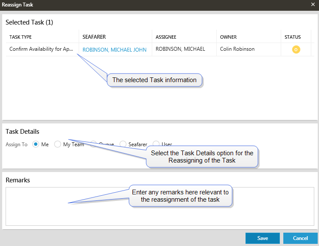The image size is (319, 246).
Task: Close the Reassign Task dialog
Action: click(313, 5)
